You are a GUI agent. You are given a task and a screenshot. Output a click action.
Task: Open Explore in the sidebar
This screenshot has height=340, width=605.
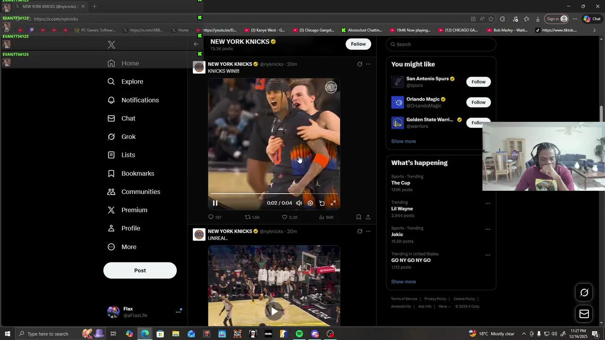point(125,82)
